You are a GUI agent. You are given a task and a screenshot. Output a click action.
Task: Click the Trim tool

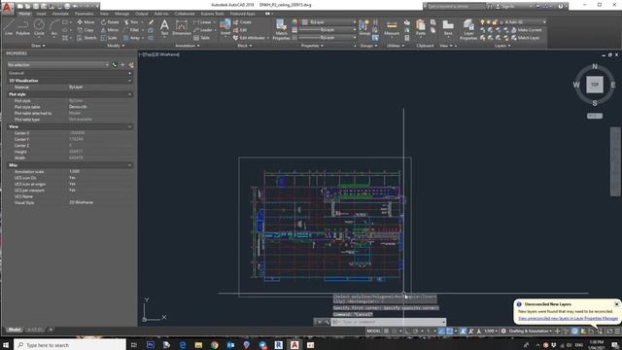[x=131, y=22]
